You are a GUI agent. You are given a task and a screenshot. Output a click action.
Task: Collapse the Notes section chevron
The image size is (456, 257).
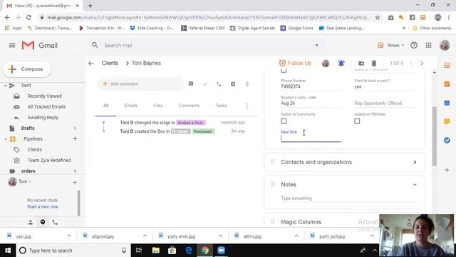pos(415,185)
